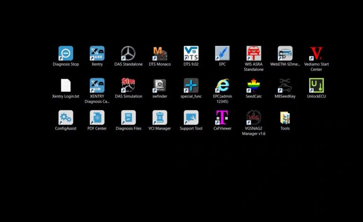
Task: Select the Xentry Login.txt file
Action: (x=66, y=85)
